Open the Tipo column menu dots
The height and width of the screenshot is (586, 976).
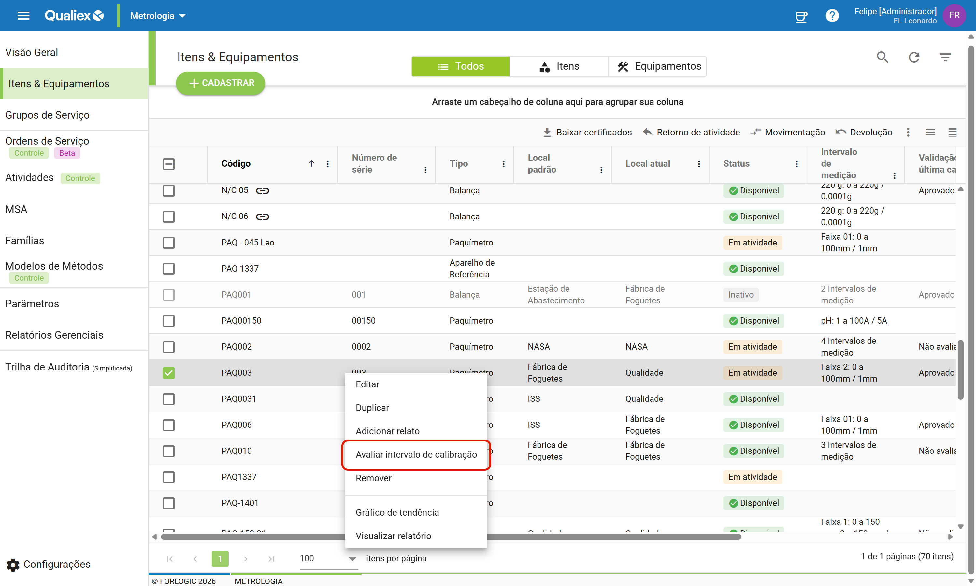tap(503, 164)
